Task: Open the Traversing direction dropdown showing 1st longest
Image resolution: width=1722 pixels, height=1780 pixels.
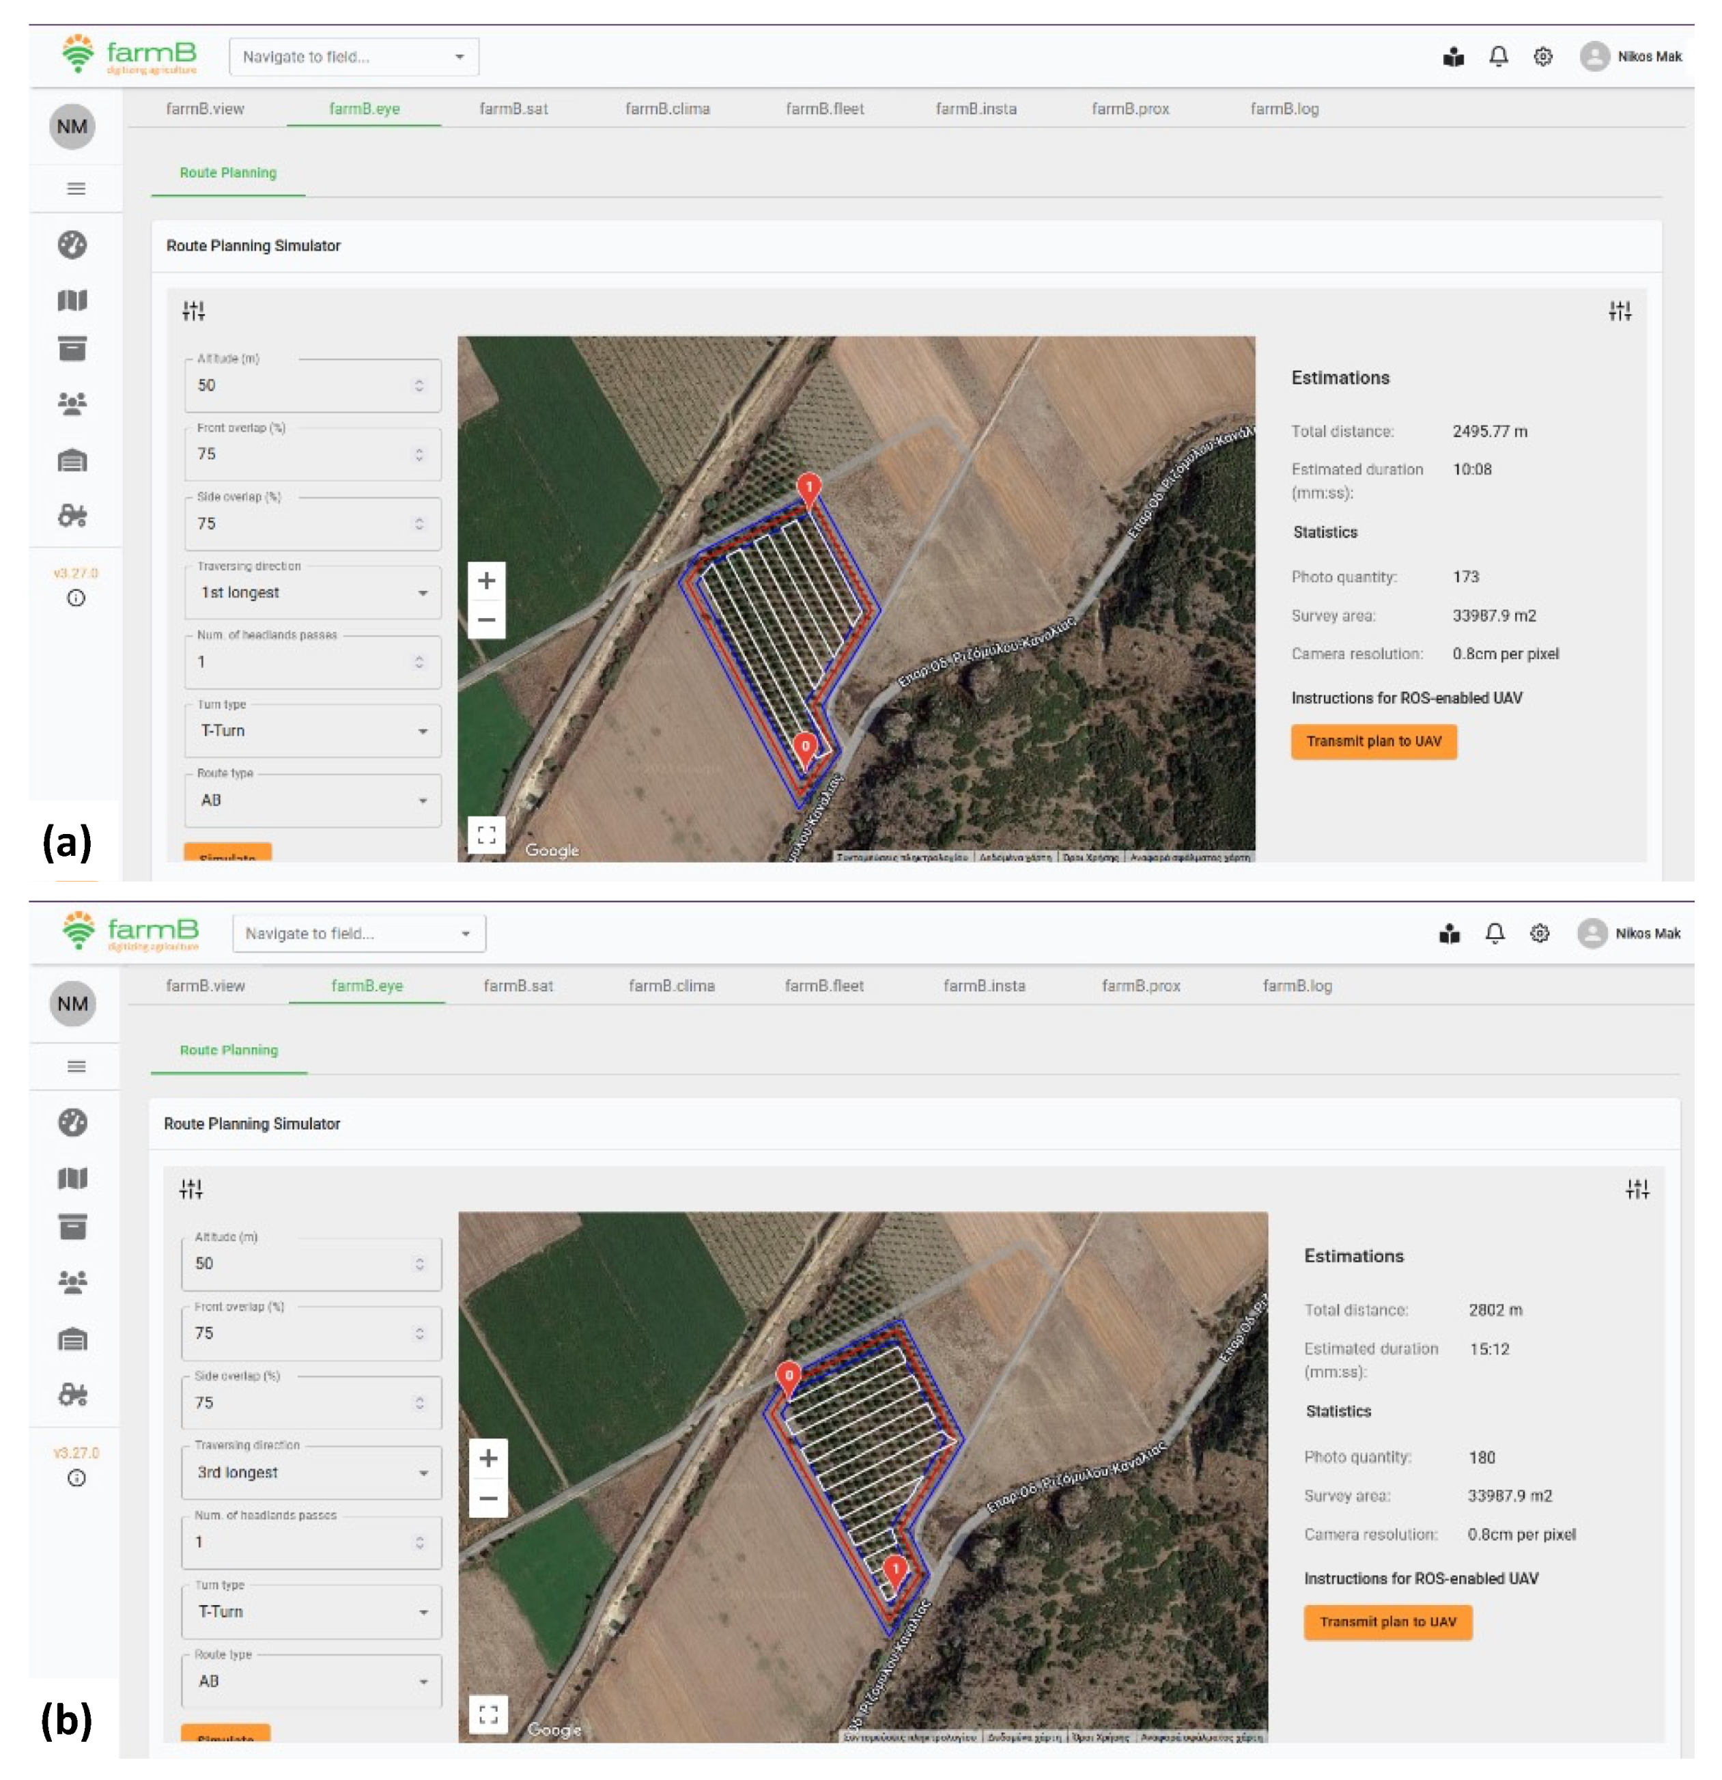Action: pos(312,592)
